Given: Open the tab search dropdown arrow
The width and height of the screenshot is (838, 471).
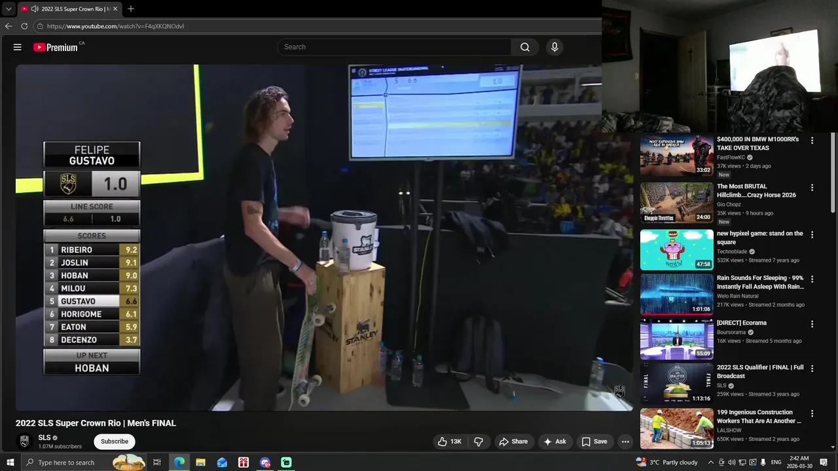Looking at the screenshot, I should click(x=9, y=9).
